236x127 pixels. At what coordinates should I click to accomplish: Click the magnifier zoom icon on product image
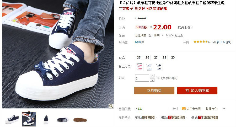point(111,106)
